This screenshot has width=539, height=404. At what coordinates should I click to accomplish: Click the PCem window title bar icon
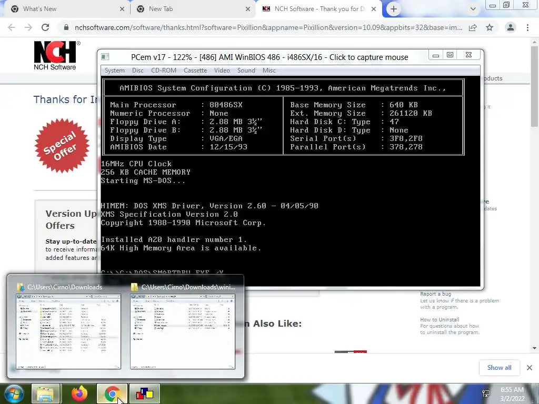pyautogui.click(x=105, y=57)
